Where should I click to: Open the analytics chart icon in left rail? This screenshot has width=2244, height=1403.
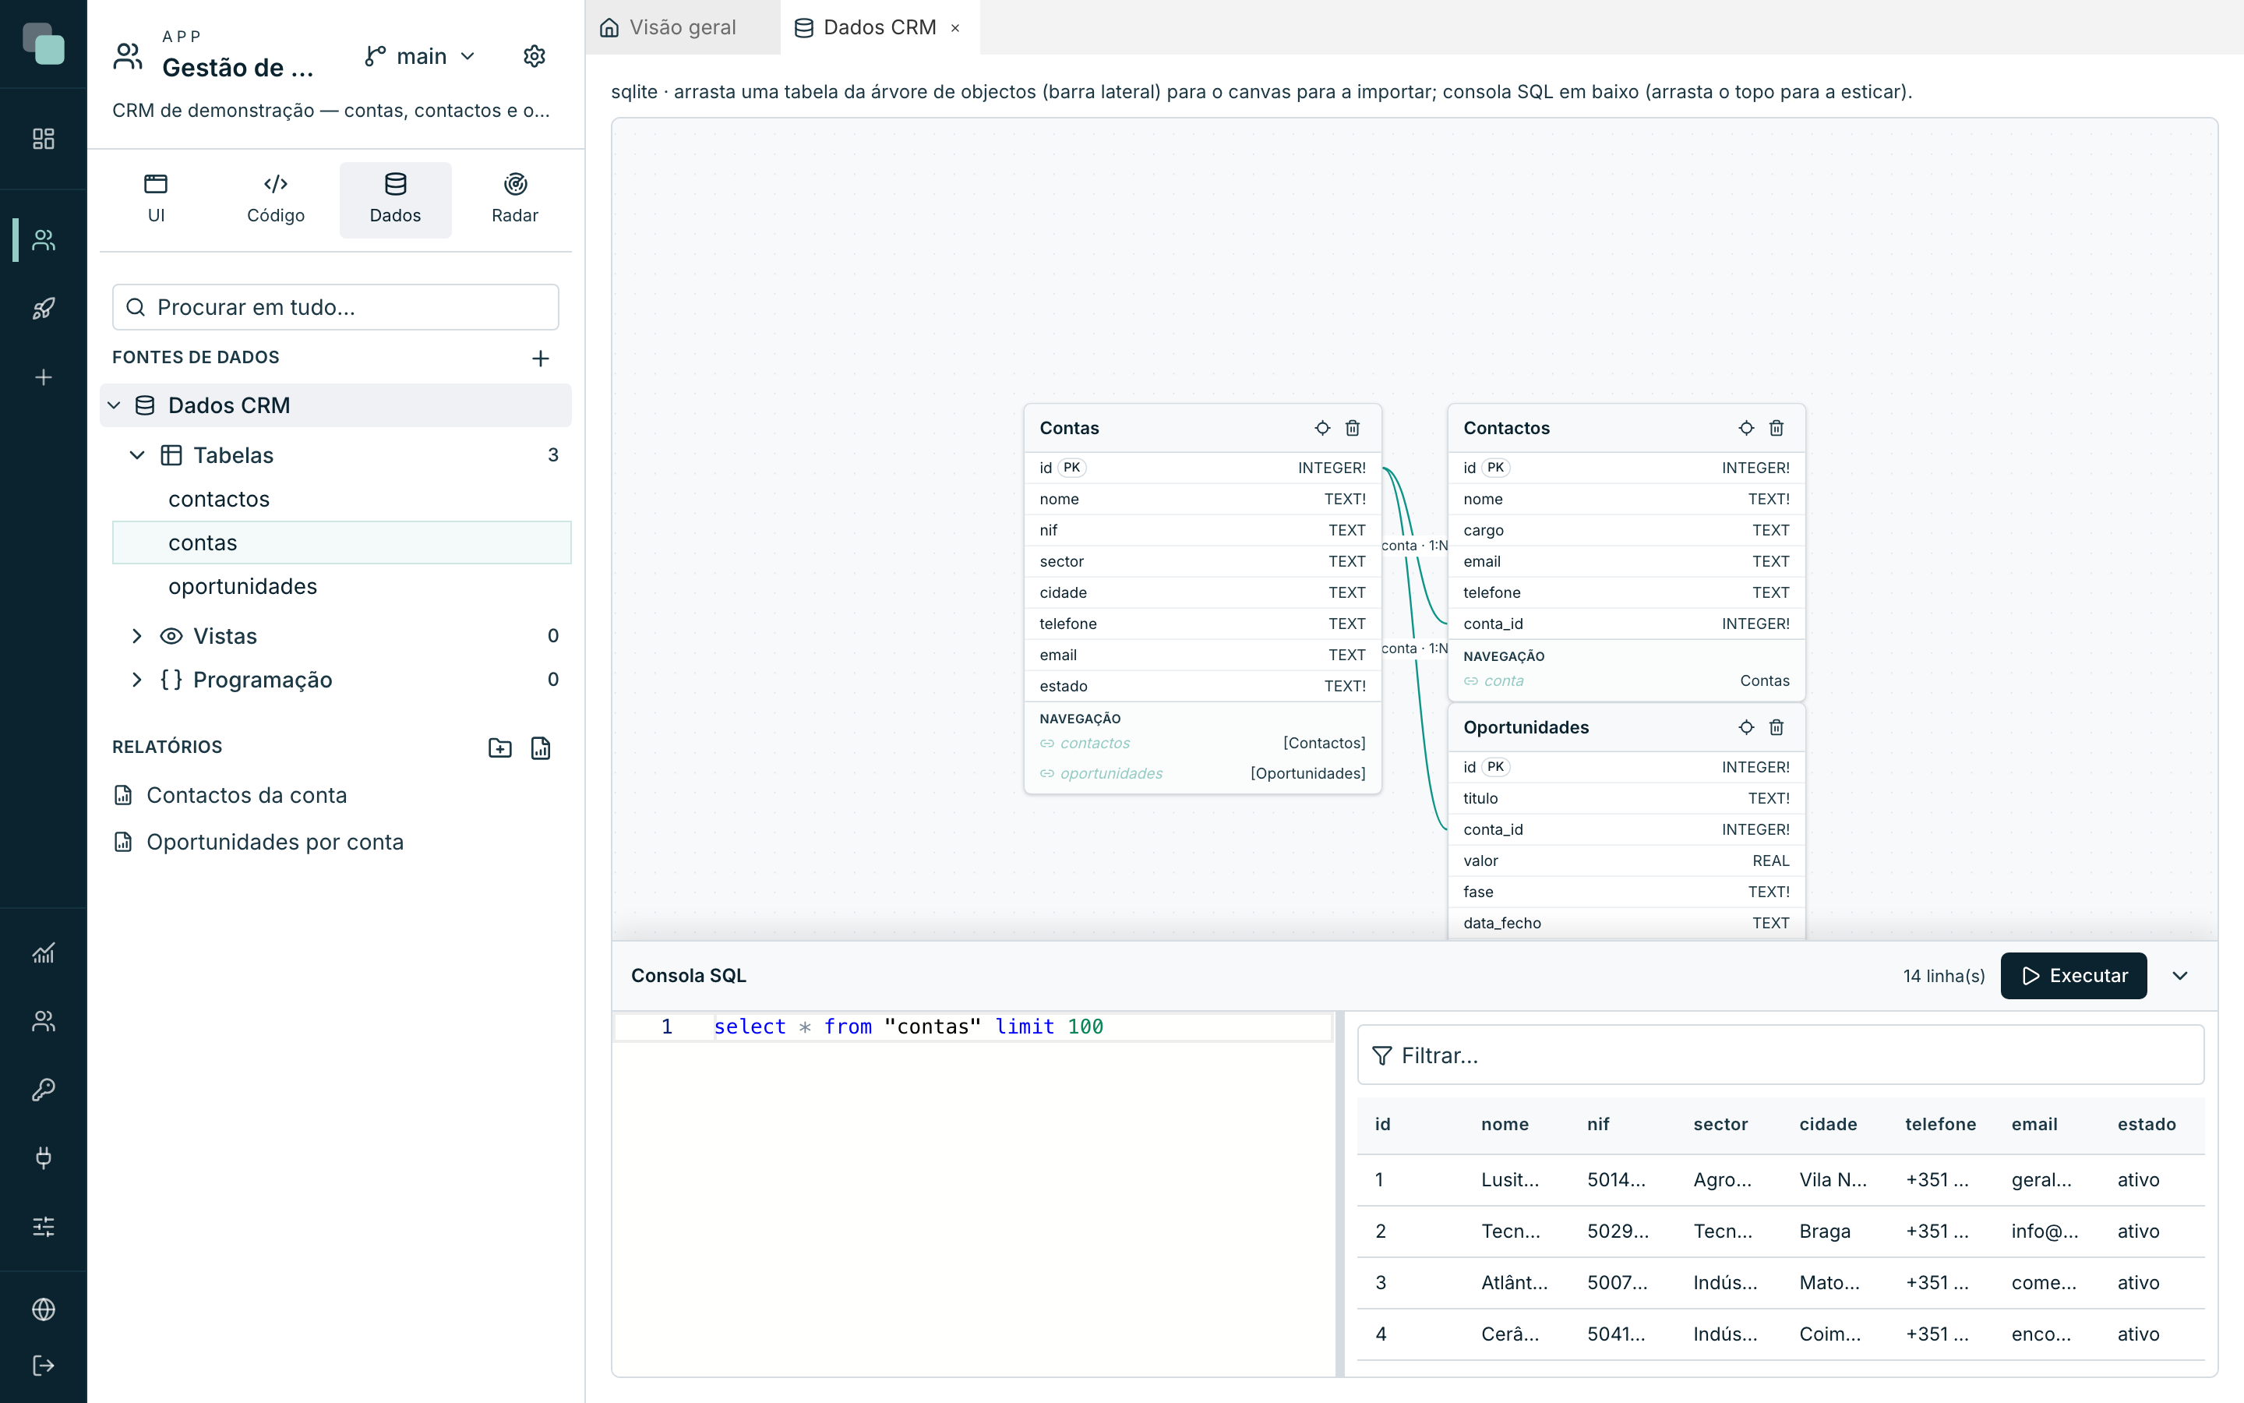coord(44,953)
